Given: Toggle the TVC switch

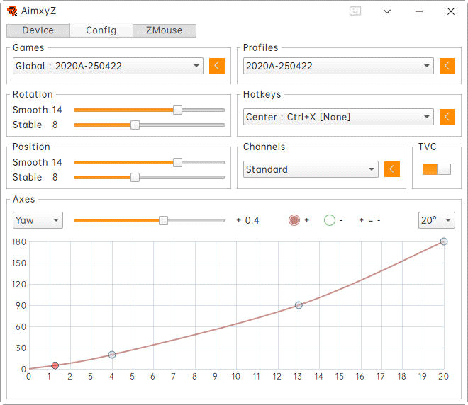Looking at the screenshot, I should point(436,169).
